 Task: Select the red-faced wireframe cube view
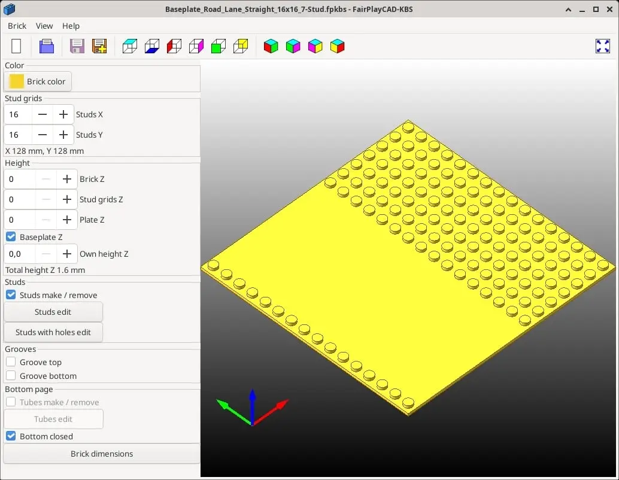(174, 46)
